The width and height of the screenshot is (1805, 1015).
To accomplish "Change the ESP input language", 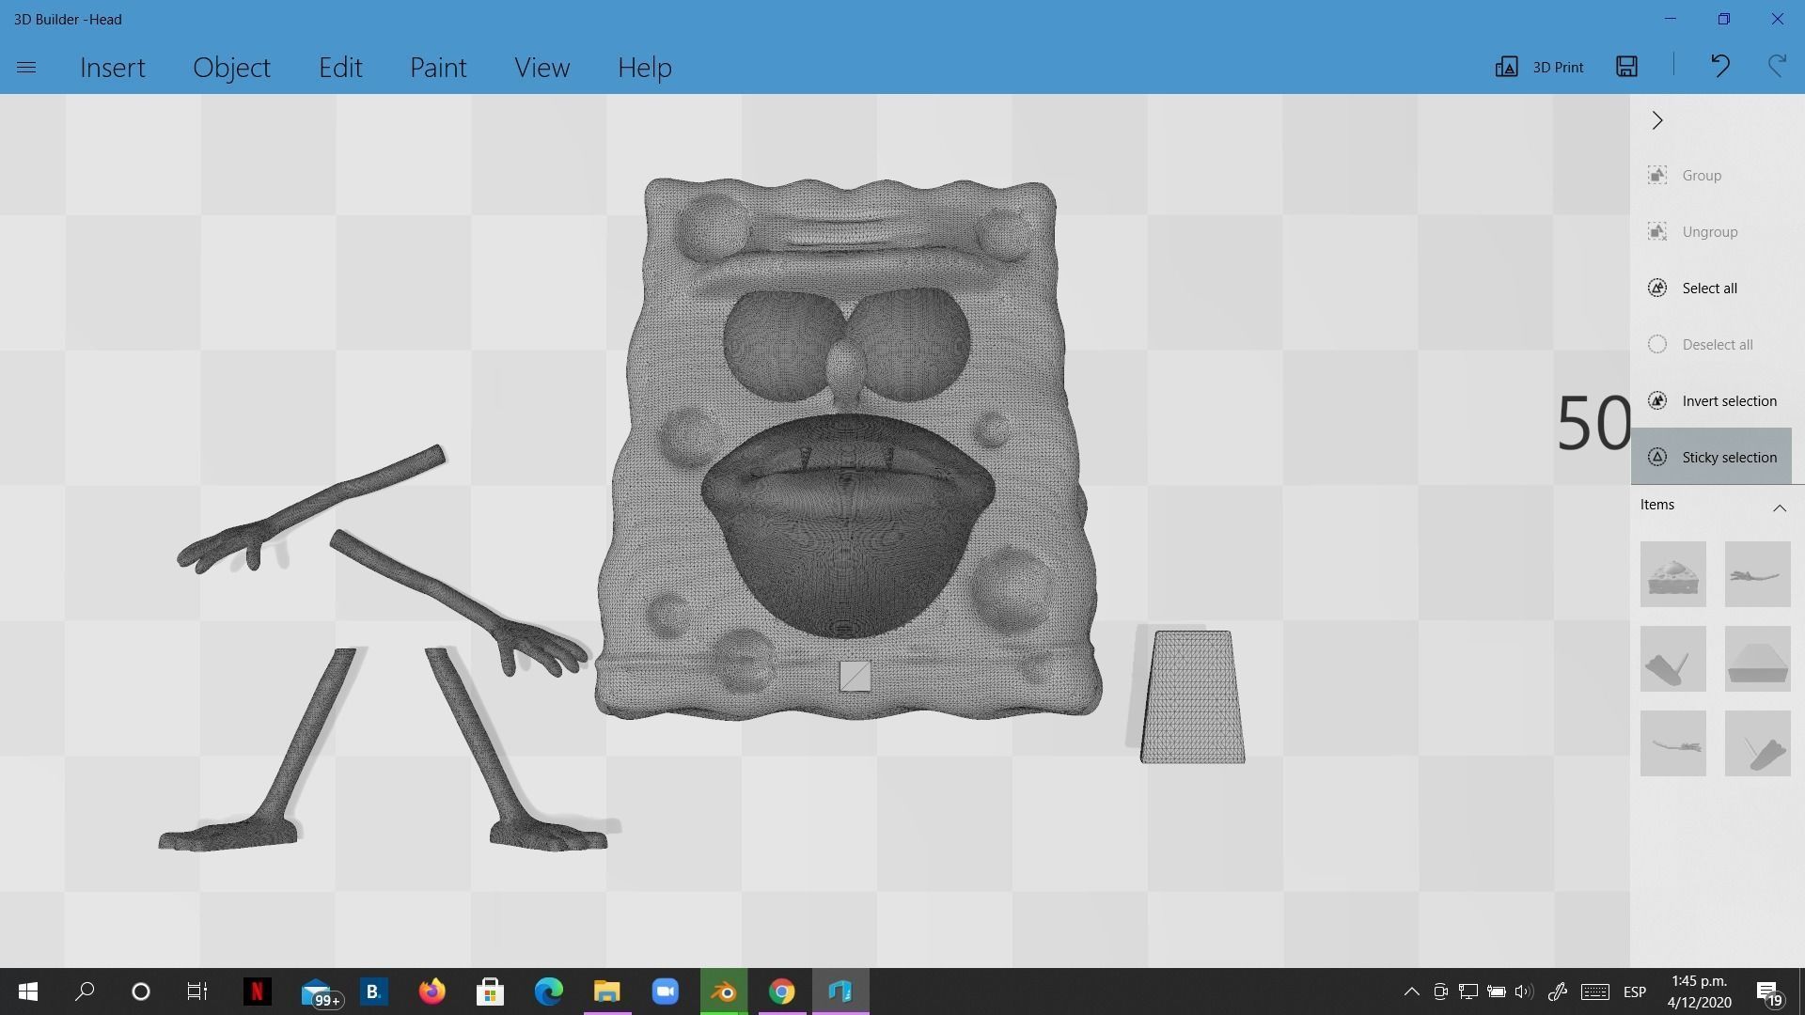I will (x=1635, y=992).
